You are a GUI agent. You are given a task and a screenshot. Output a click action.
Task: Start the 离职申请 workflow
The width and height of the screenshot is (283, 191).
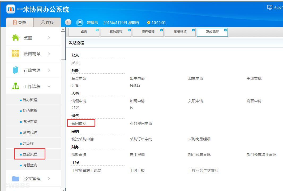click(x=254, y=101)
